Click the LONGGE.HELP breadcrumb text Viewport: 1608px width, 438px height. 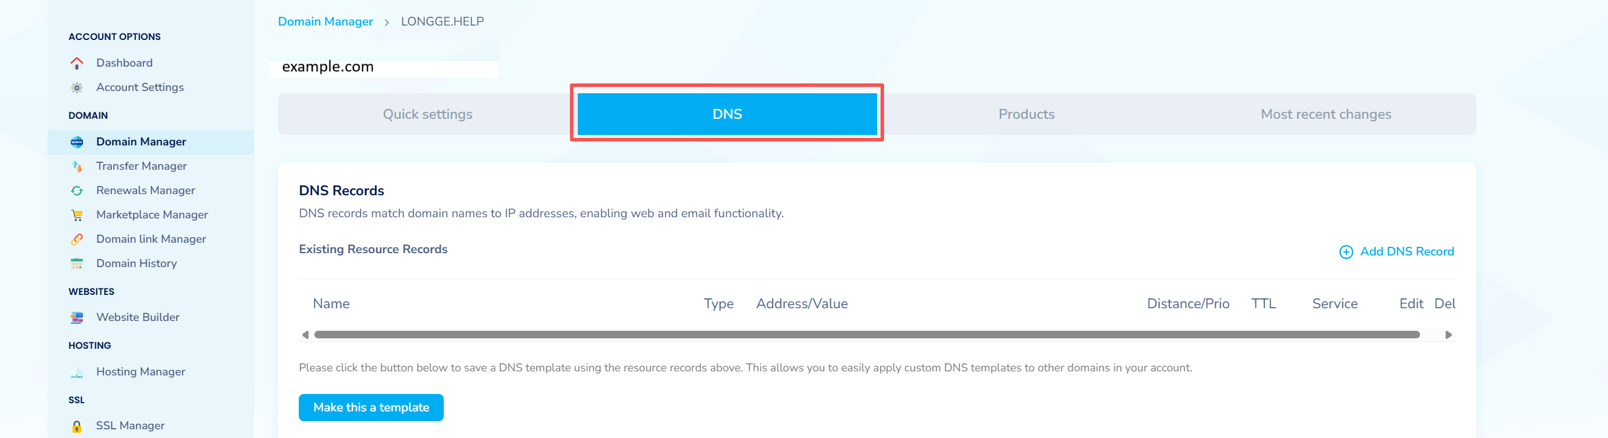click(x=442, y=21)
